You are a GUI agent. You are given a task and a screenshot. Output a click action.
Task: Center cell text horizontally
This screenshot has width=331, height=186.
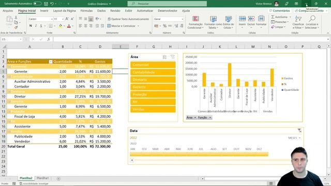coord(85,26)
